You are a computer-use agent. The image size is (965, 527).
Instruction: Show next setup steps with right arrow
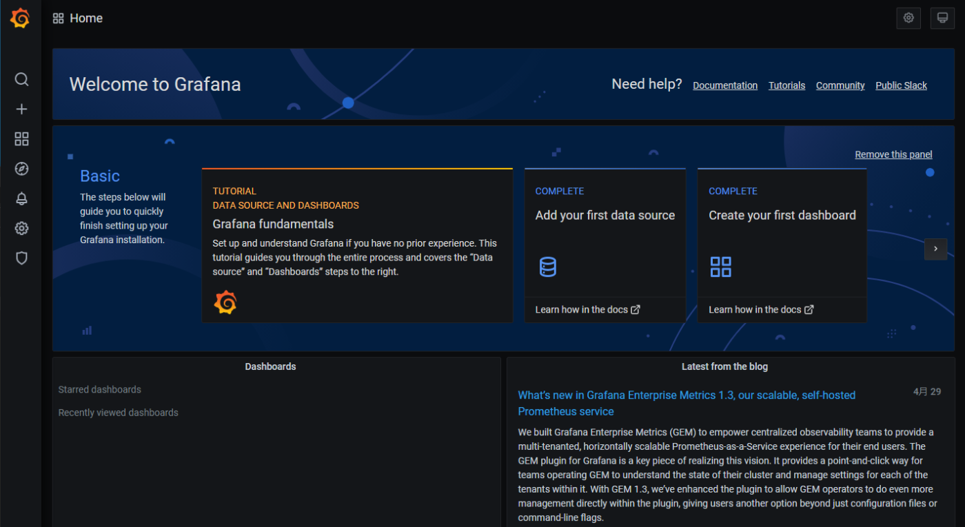935,249
